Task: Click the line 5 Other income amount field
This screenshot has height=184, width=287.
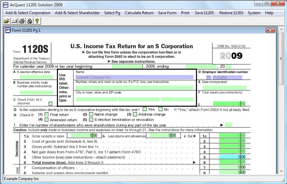Action: pyautogui.click(x=232, y=157)
